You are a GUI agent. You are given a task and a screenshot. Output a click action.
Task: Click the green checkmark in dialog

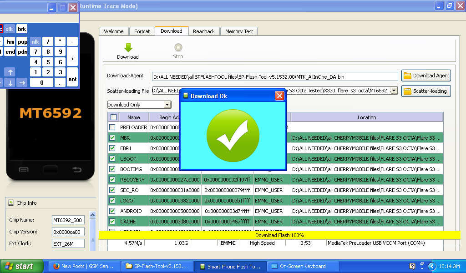tap(233, 135)
